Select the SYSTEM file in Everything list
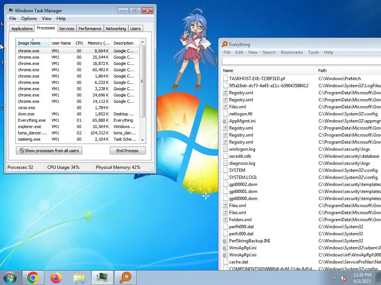 click(237, 170)
